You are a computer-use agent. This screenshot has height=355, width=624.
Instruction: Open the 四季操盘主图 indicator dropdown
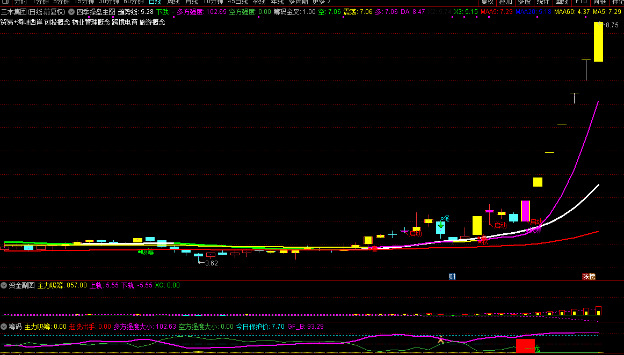[x=71, y=11]
